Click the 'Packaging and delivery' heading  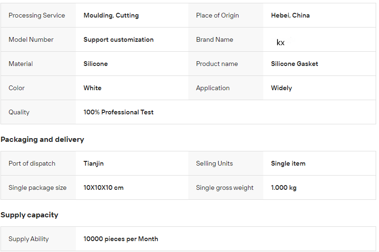42,140
